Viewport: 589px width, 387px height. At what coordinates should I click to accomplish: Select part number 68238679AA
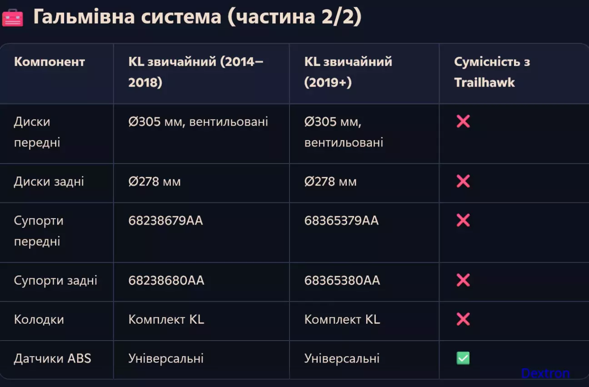(165, 221)
